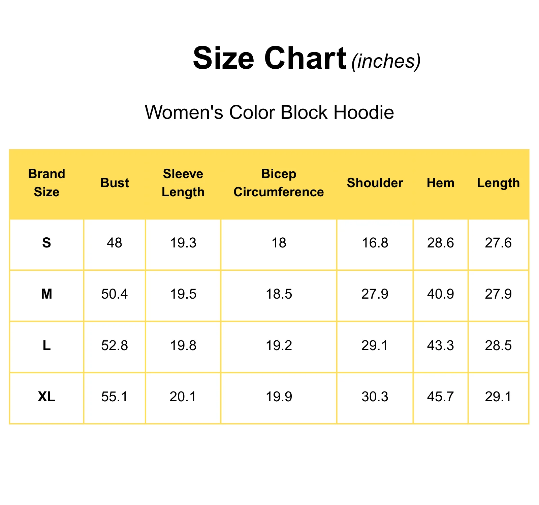Click shoulder value 16.8 for S
This screenshot has width=539, height=505.
pos(375,243)
